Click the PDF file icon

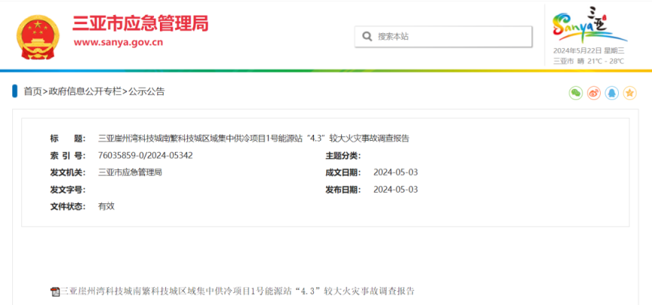[55, 291]
